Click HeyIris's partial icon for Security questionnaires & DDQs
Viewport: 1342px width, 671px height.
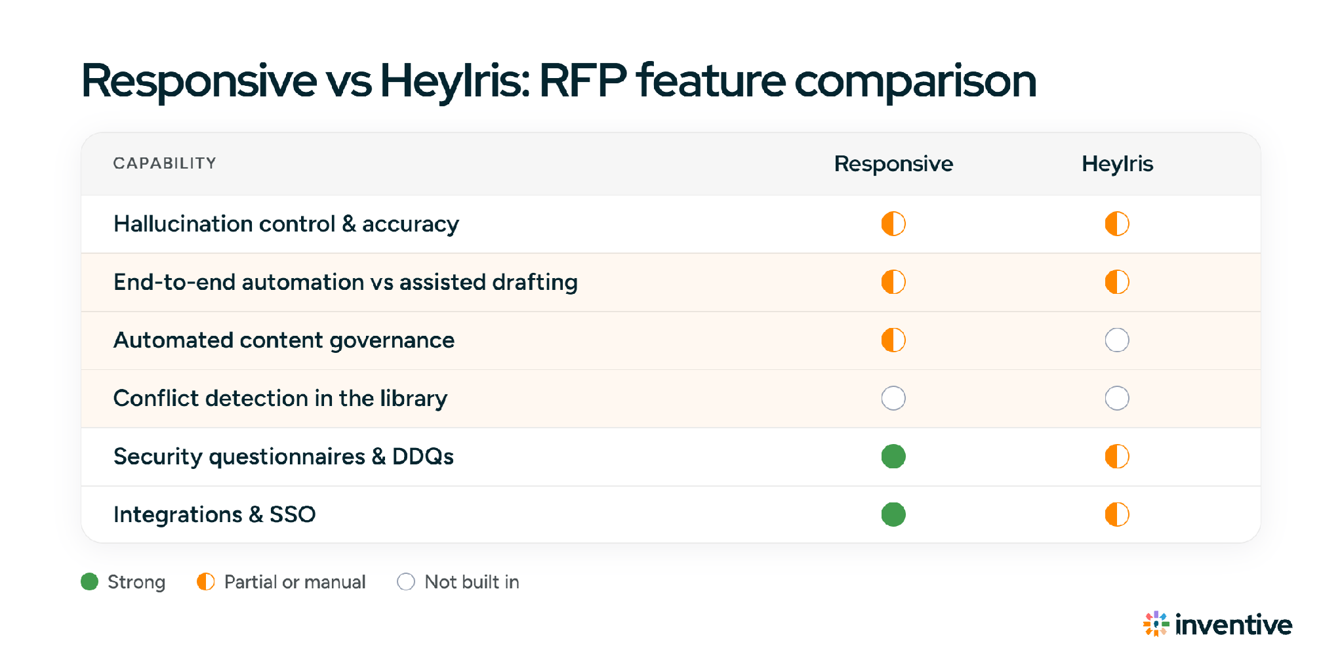(x=1116, y=456)
